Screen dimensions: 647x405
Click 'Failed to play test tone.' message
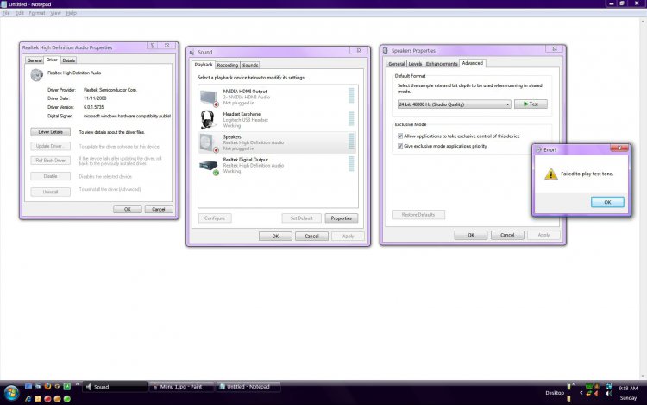587,174
